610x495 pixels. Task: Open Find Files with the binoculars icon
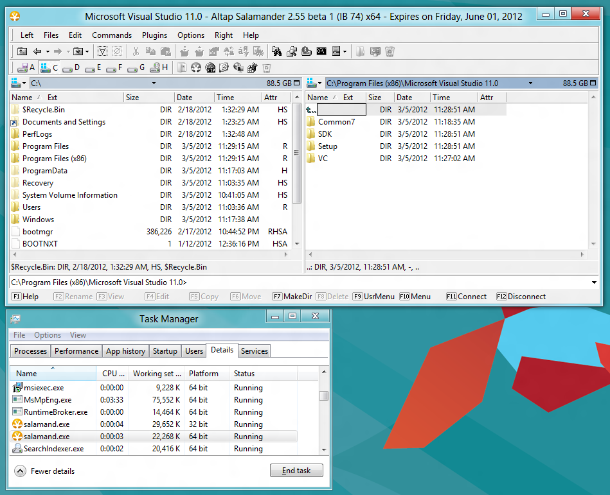click(276, 51)
